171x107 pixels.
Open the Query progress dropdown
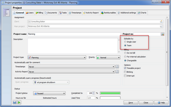coord(51,82)
